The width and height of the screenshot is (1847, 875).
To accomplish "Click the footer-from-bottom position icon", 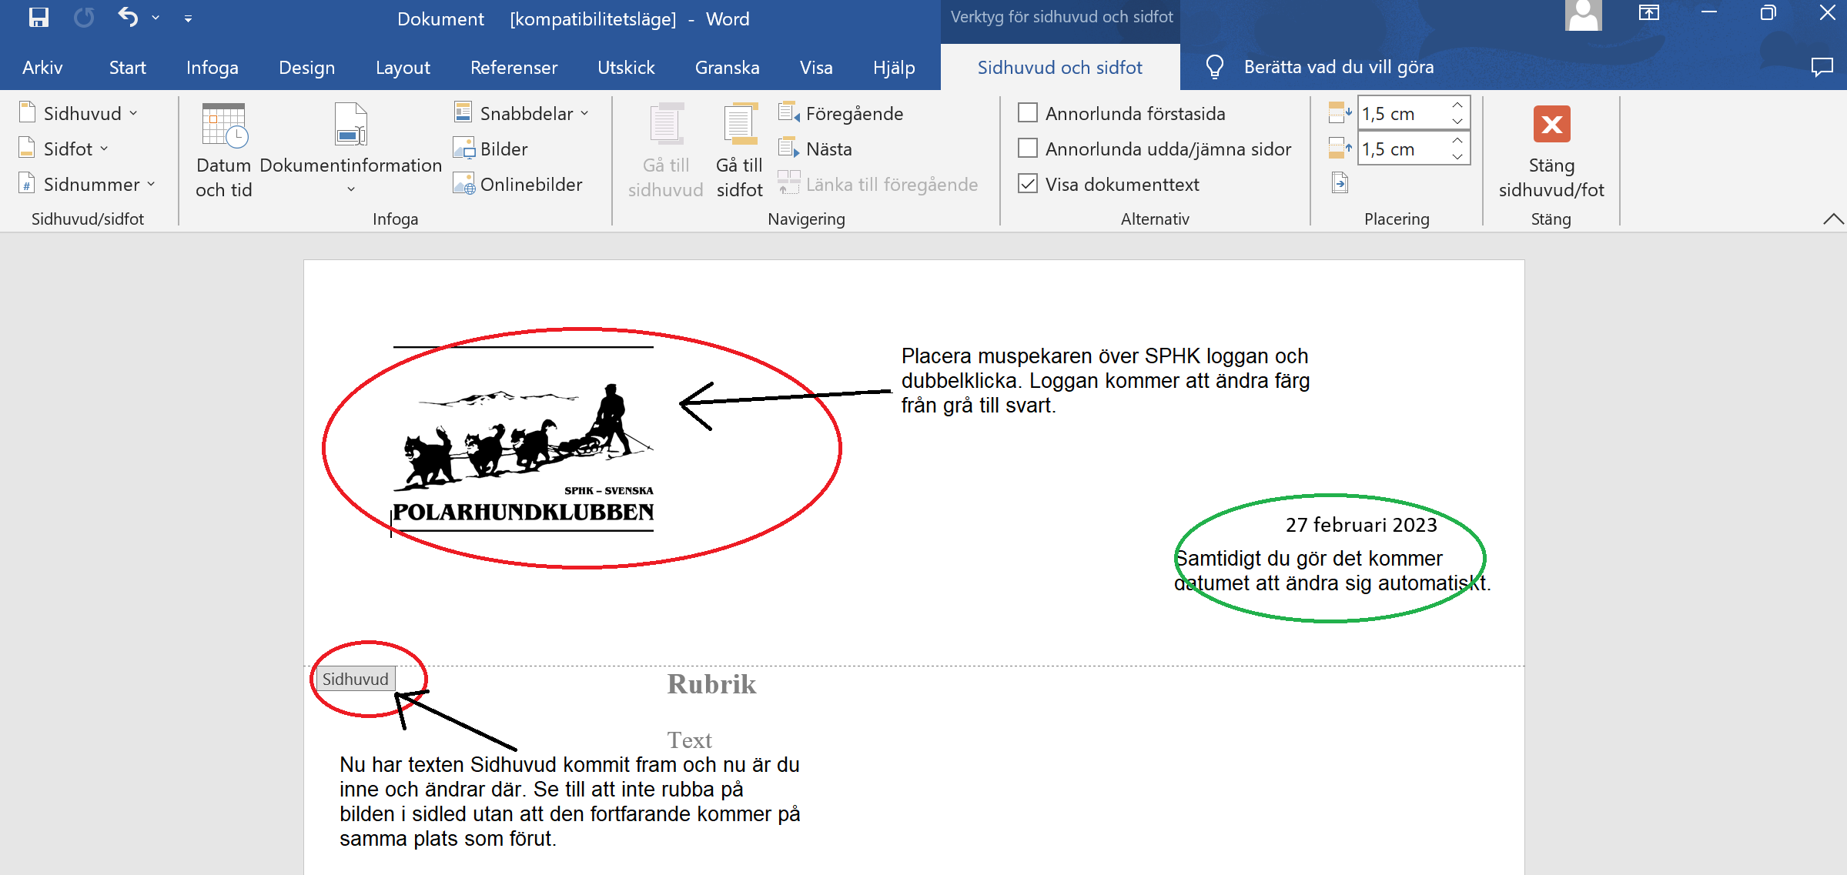I will [x=1340, y=148].
